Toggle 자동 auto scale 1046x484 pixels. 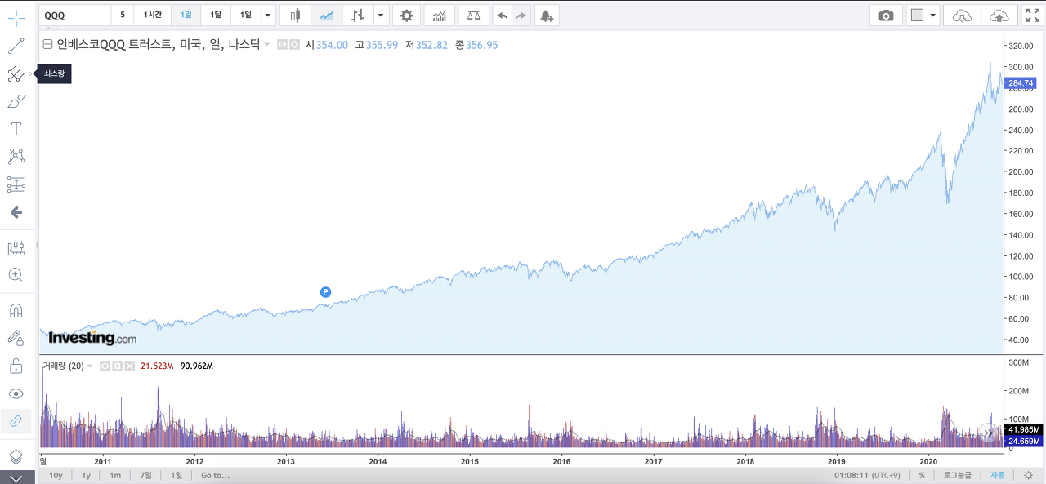pos(998,475)
